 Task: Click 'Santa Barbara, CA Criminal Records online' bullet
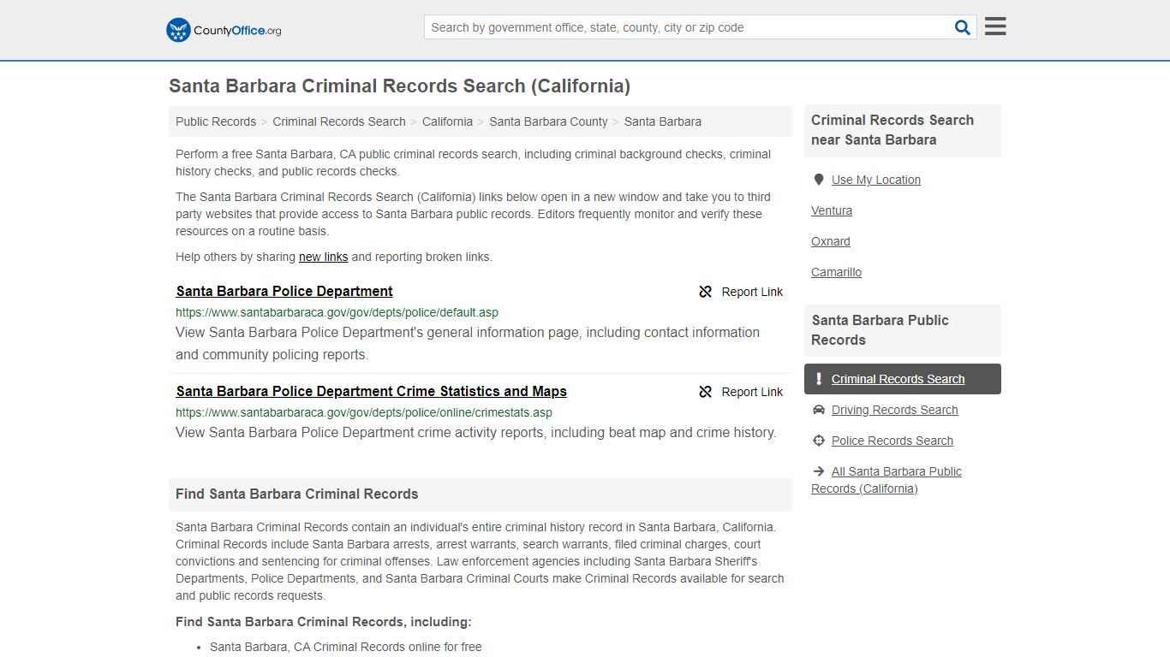(346, 647)
